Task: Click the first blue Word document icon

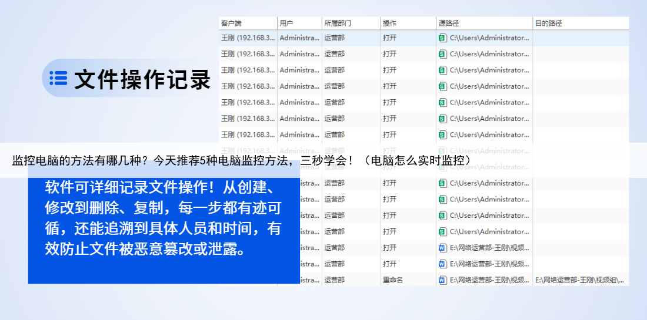Action: click(442, 248)
